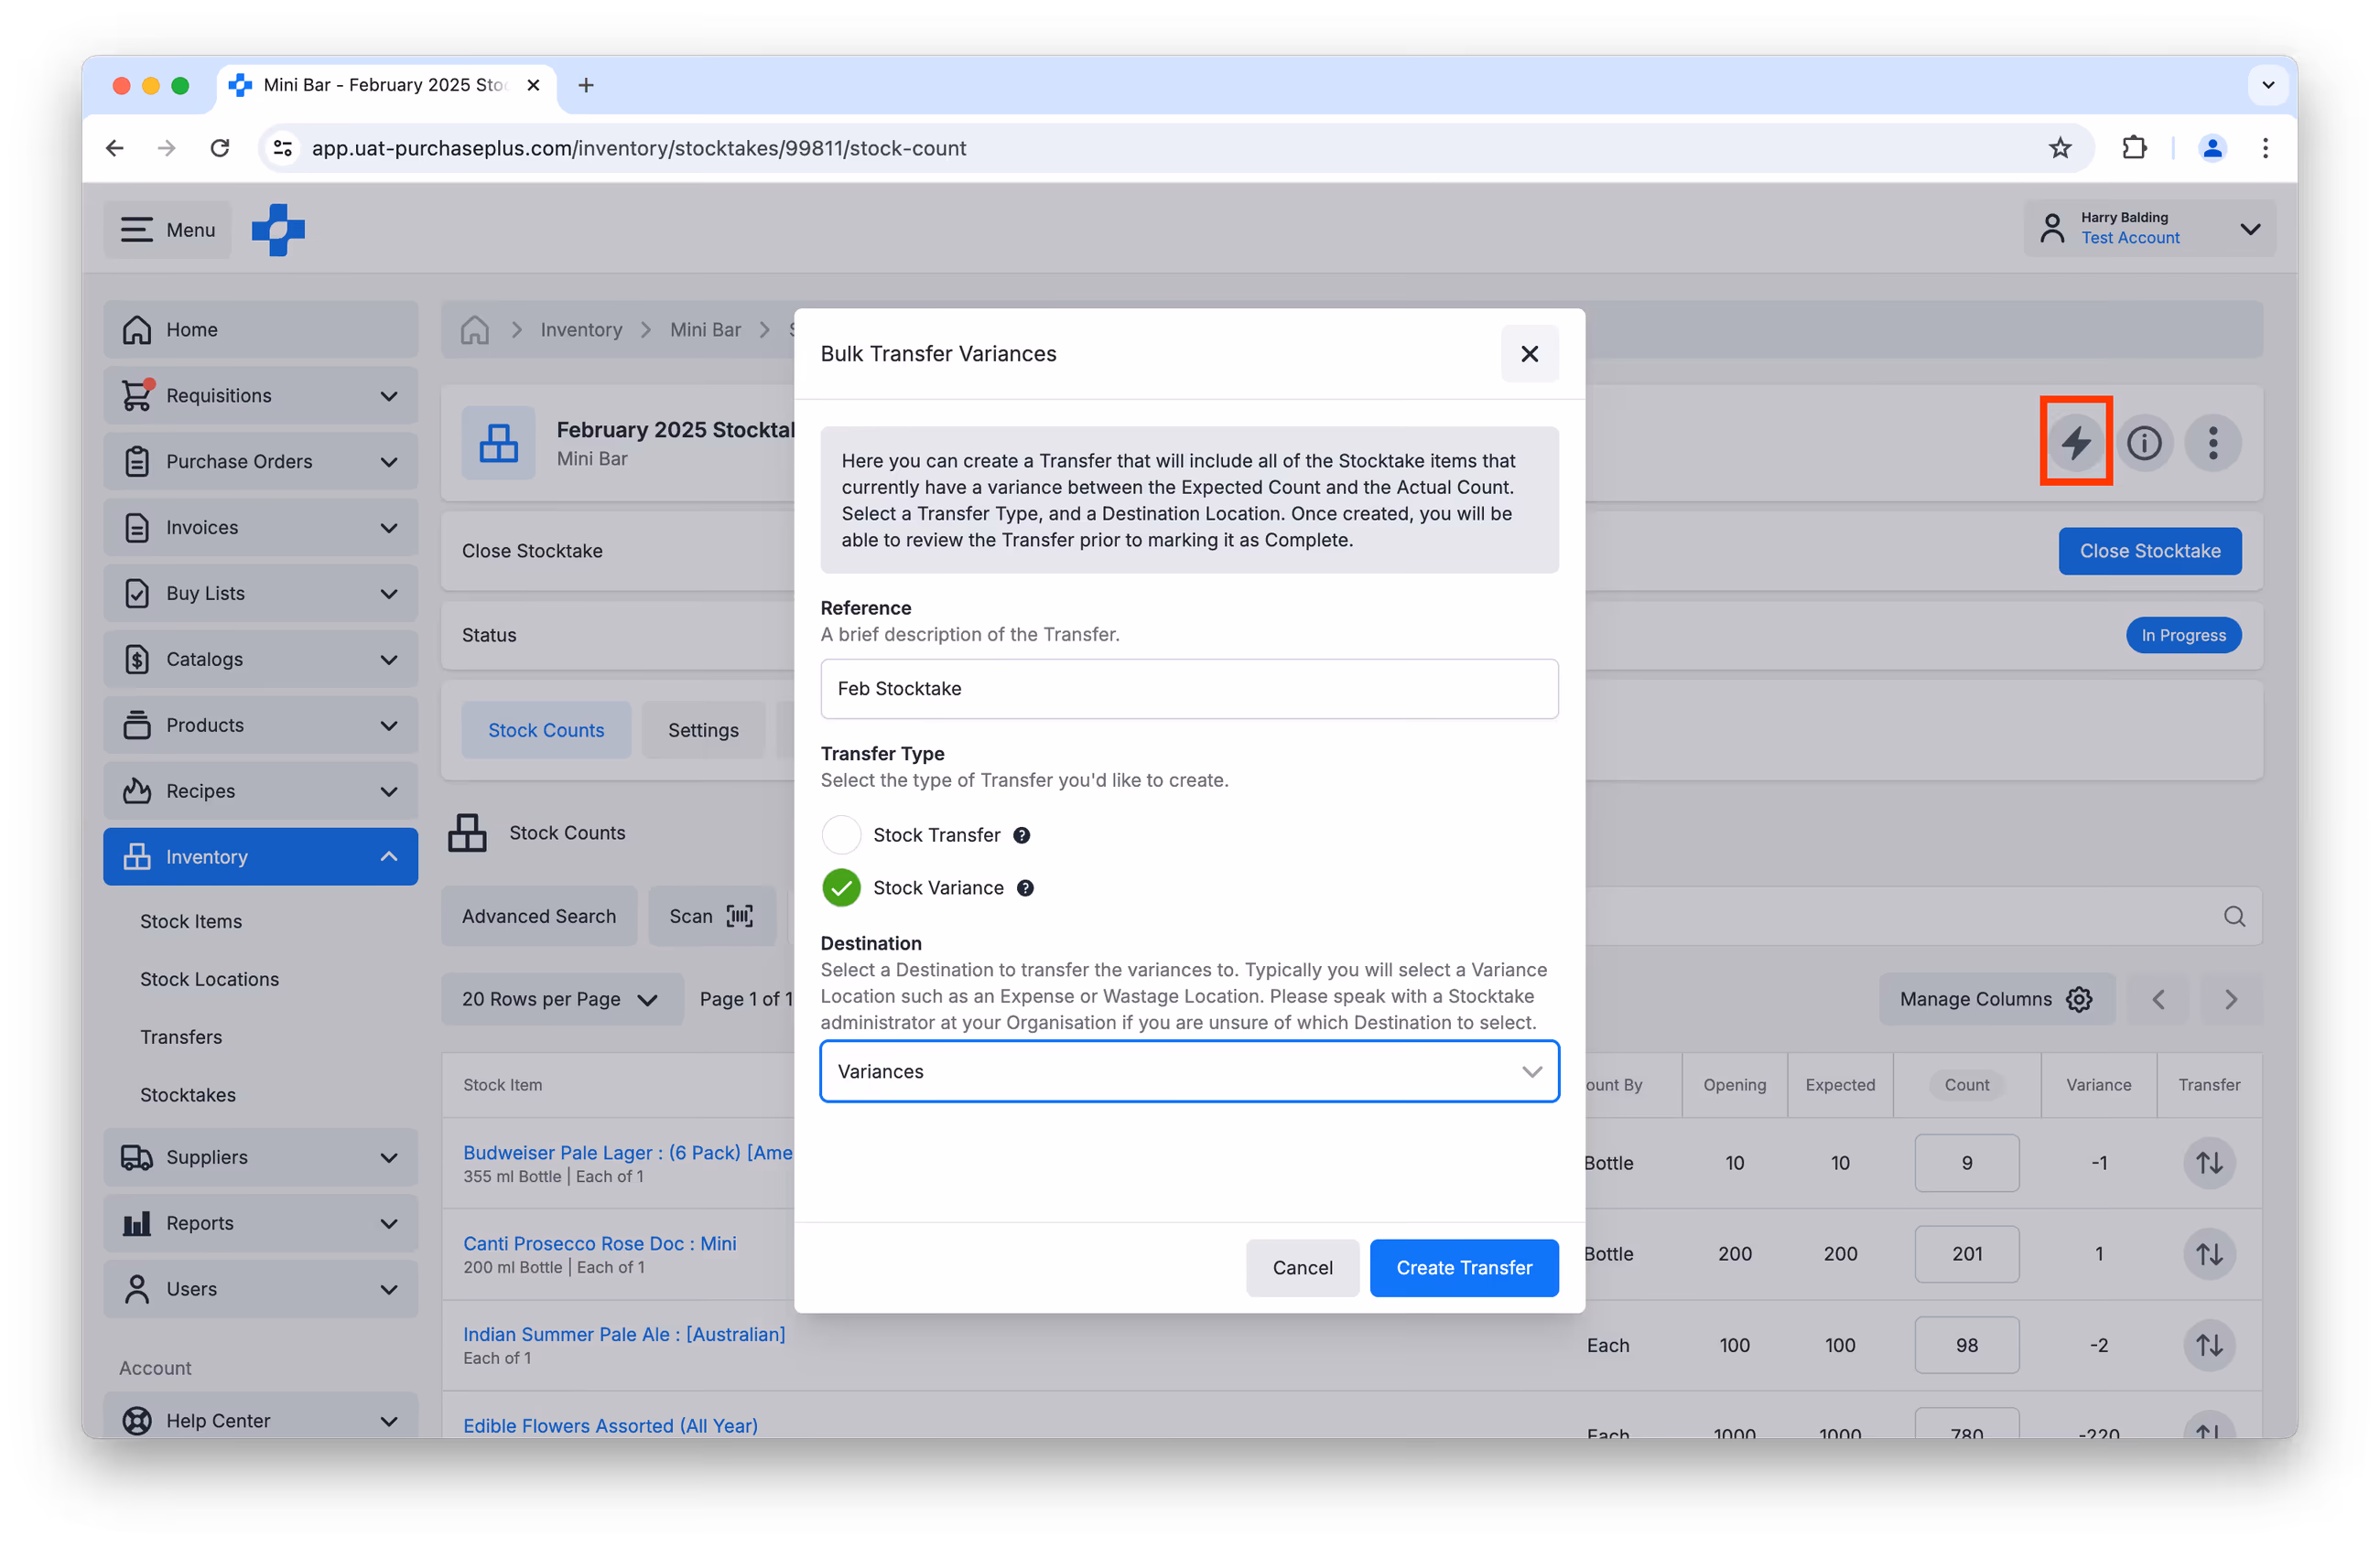Click transfer arrows for Indian Summer Pale Ale row
This screenshot has height=1547, width=2380.
[x=2209, y=1345]
